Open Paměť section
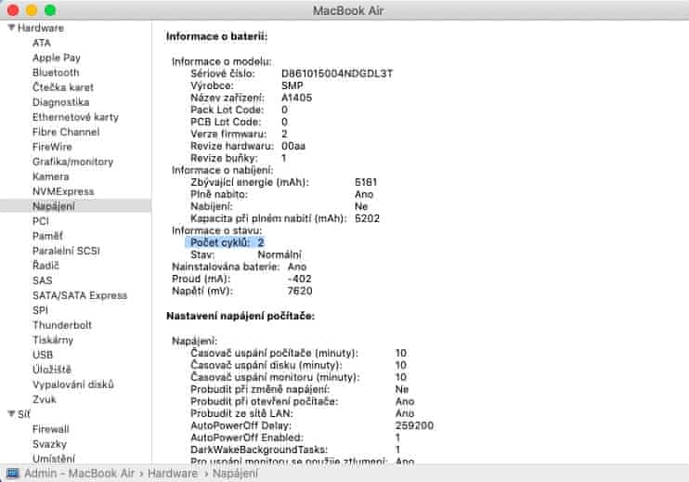 click(47, 236)
